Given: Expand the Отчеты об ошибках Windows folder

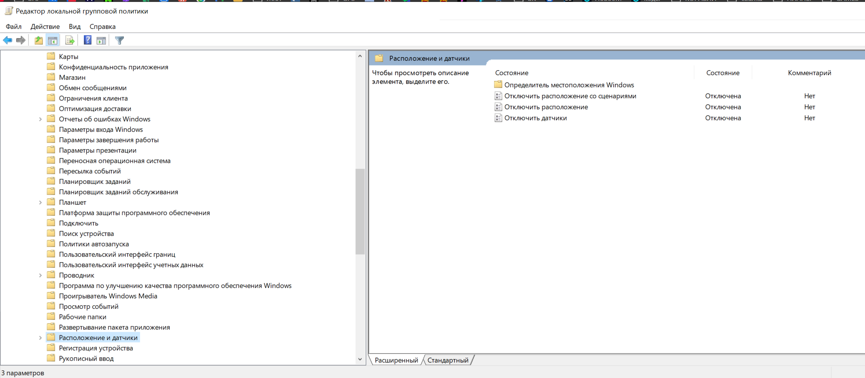Looking at the screenshot, I should click(40, 119).
